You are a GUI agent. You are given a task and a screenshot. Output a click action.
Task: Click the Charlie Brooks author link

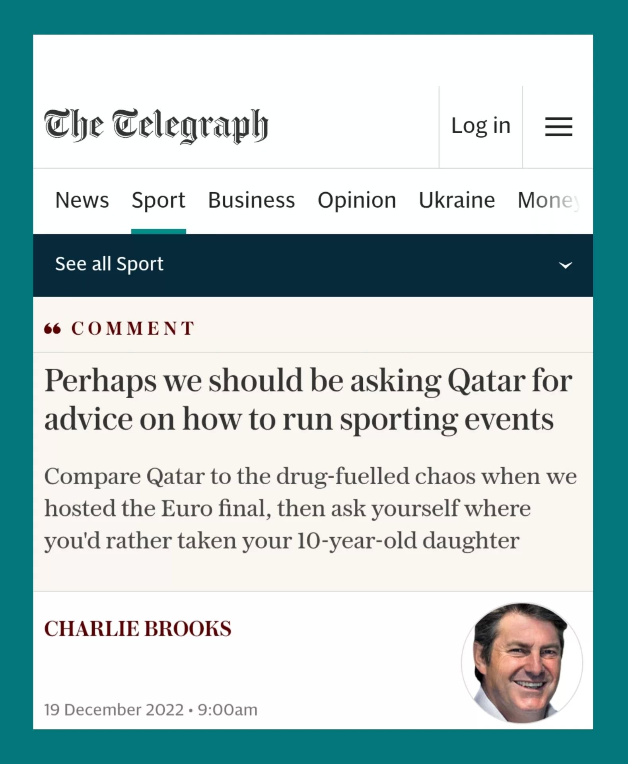tap(138, 629)
